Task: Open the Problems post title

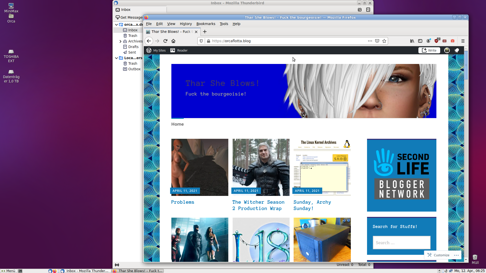Action: pyautogui.click(x=183, y=202)
